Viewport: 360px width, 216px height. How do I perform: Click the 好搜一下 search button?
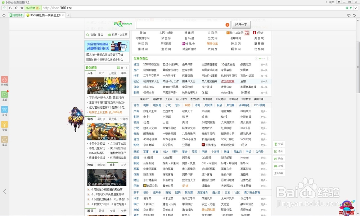coord(241,24)
